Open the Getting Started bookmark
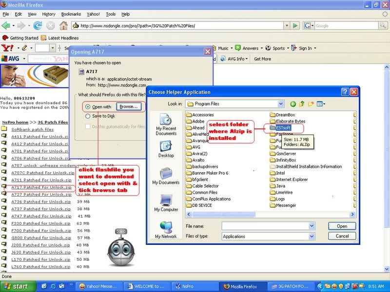This screenshot has height=292, width=390. pos(20,38)
